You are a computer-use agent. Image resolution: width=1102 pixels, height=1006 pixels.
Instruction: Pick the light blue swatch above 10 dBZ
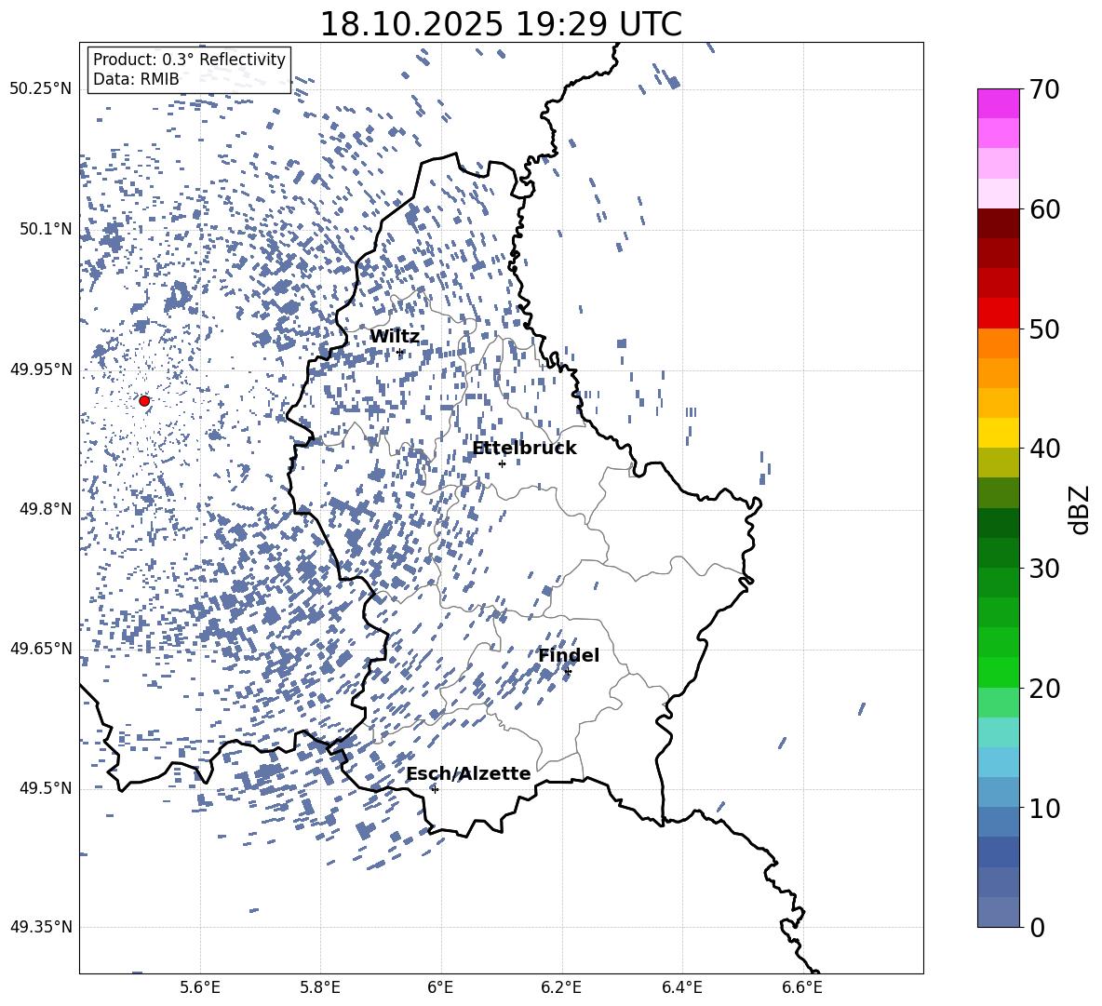click(x=999, y=762)
